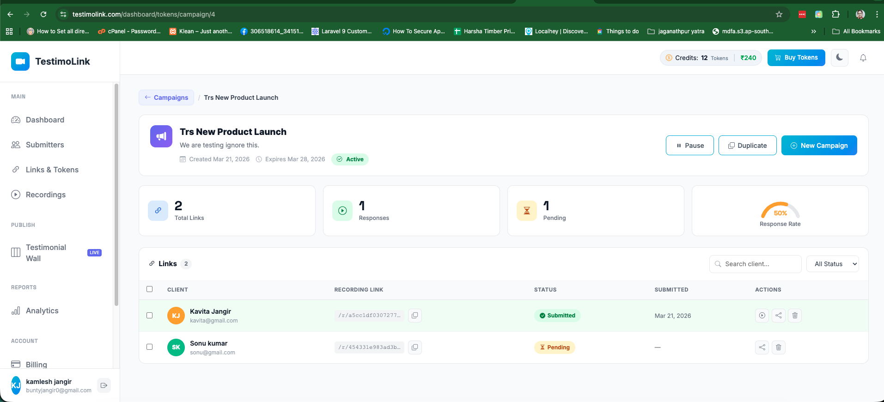Open the Things to do bookmark

click(618, 31)
